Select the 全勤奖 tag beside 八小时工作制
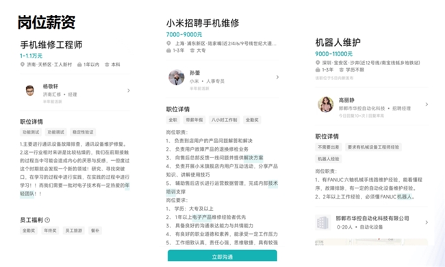 click(x=252, y=120)
